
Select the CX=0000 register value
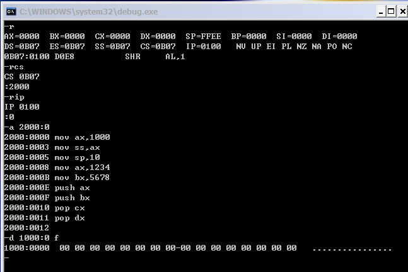pos(112,37)
